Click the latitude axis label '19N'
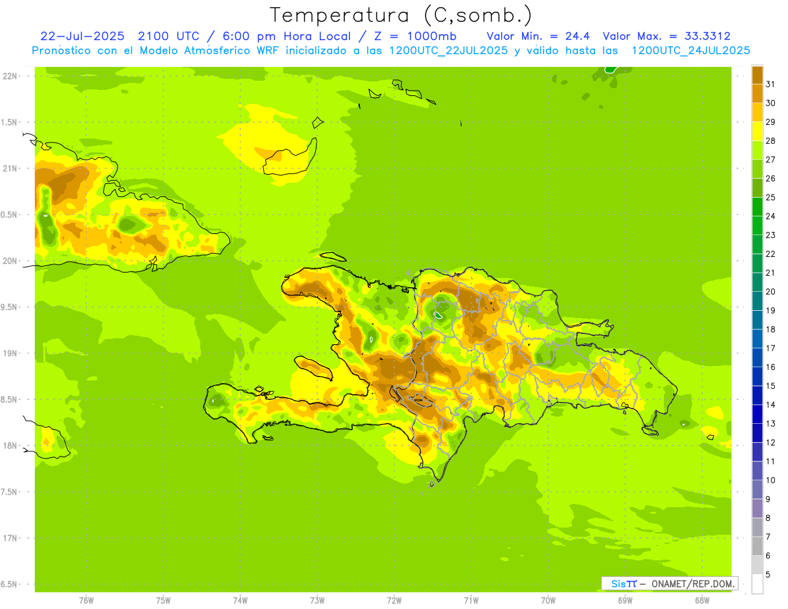The image size is (788, 609). click(11, 353)
